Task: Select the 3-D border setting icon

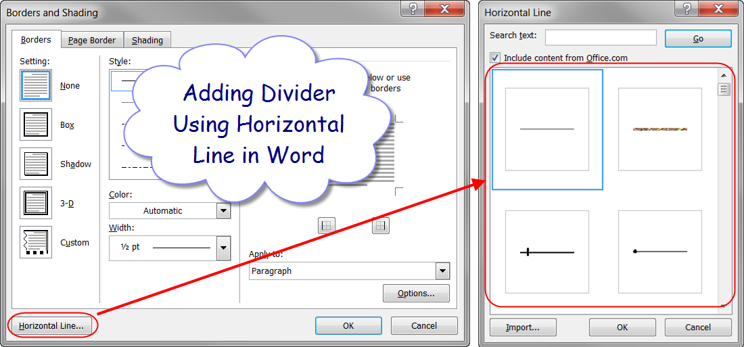Action: point(36,203)
